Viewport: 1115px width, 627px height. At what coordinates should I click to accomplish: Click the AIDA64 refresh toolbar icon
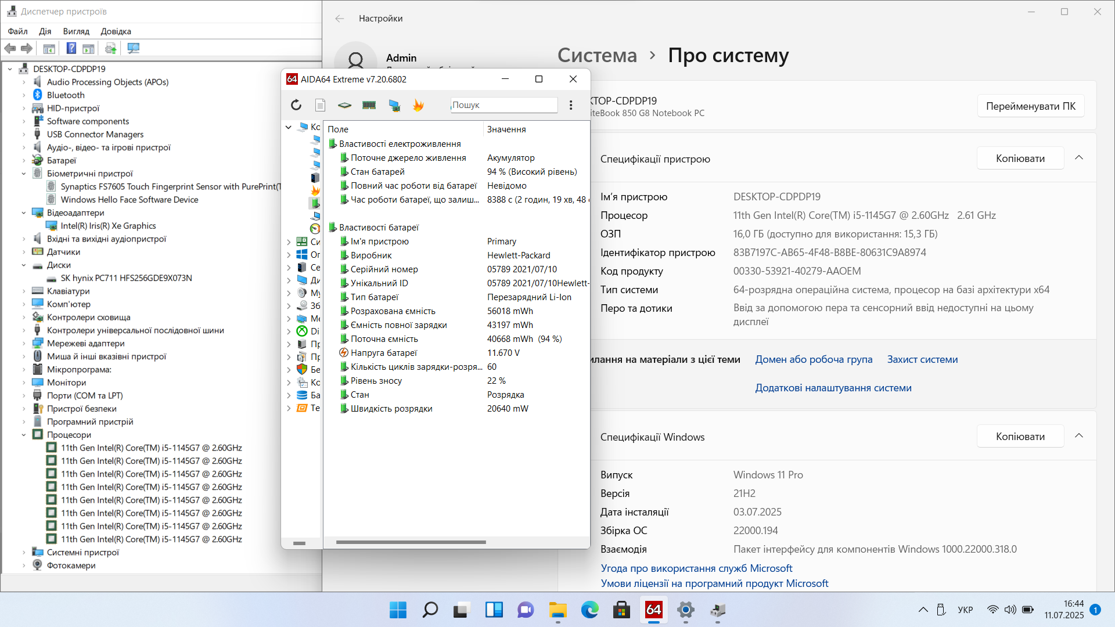tap(296, 105)
